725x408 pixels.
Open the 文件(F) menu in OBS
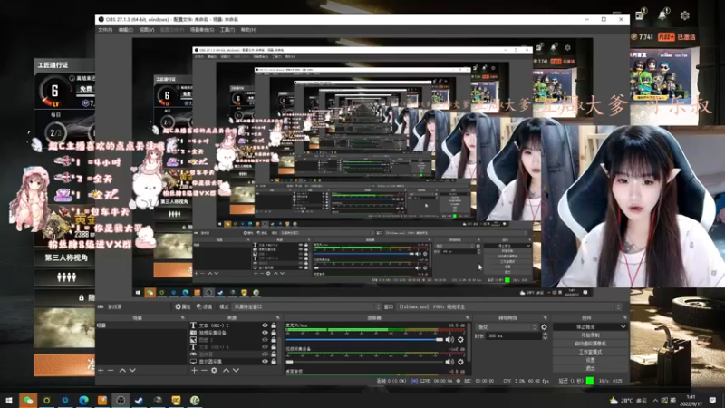(x=105, y=30)
